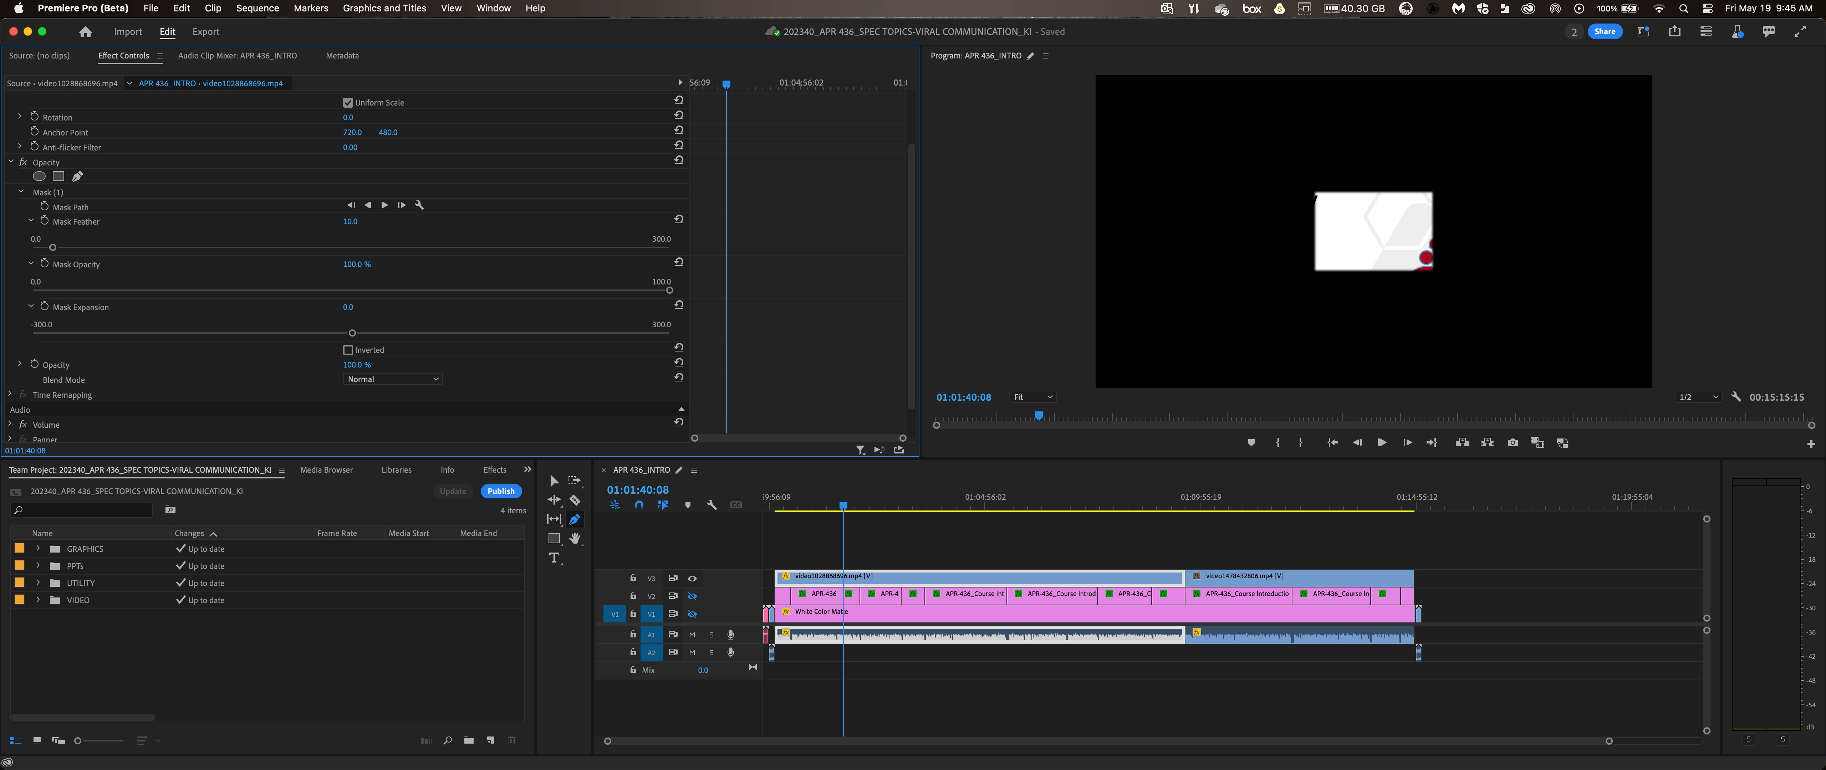Choose the Hand tool
This screenshot has height=770, width=1826.
pyautogui.click(x=575, y=538)
